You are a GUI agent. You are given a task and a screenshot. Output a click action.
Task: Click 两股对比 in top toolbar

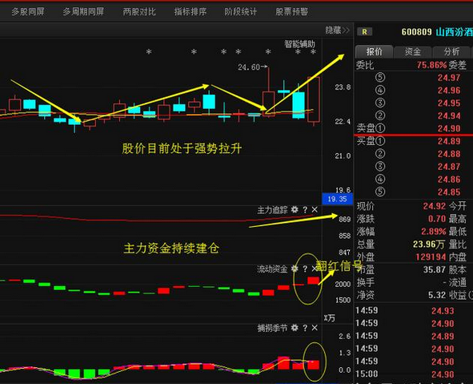[x=139, y=12]
